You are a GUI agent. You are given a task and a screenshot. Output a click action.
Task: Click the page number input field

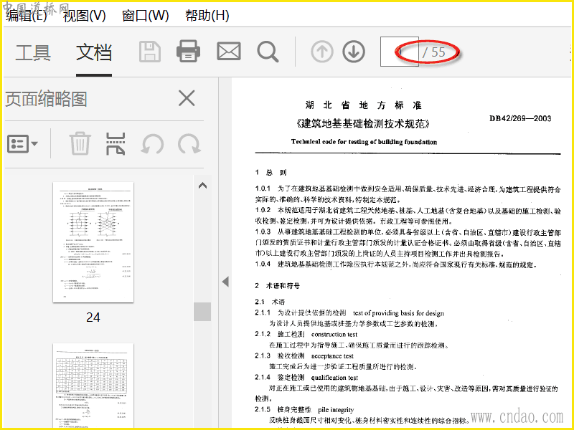[400, 52]
